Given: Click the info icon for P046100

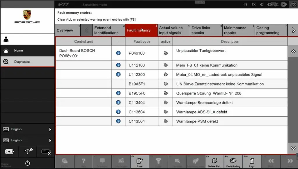Looking at the screenshot, I should tap(118, 53).
